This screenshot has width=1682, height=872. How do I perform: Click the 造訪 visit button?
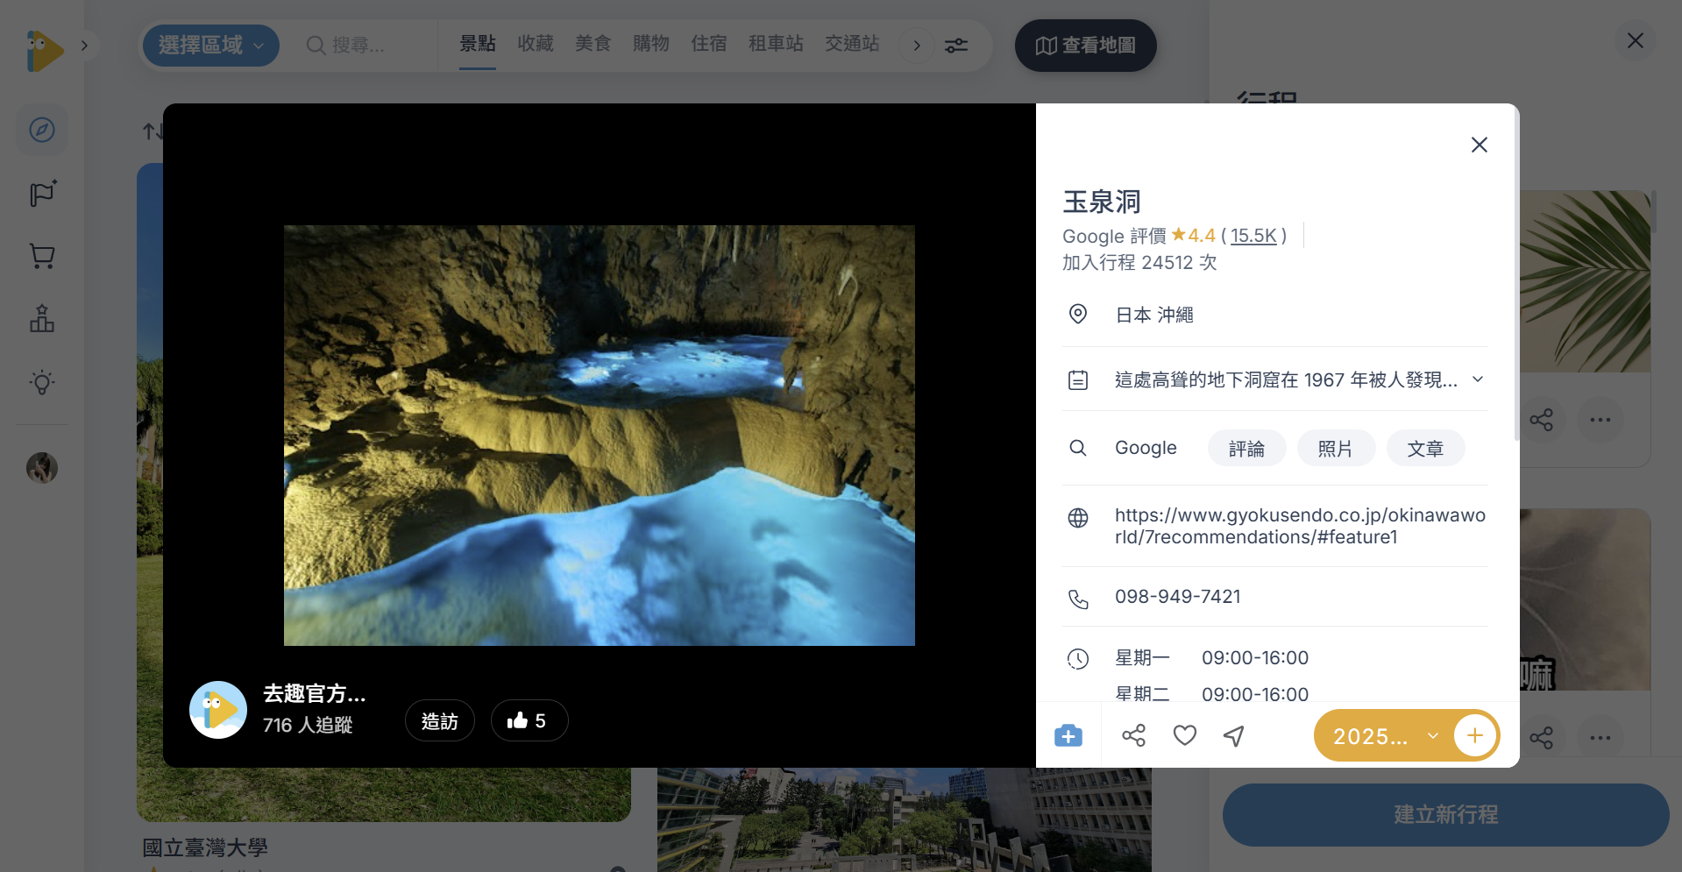tap(440, 720)
